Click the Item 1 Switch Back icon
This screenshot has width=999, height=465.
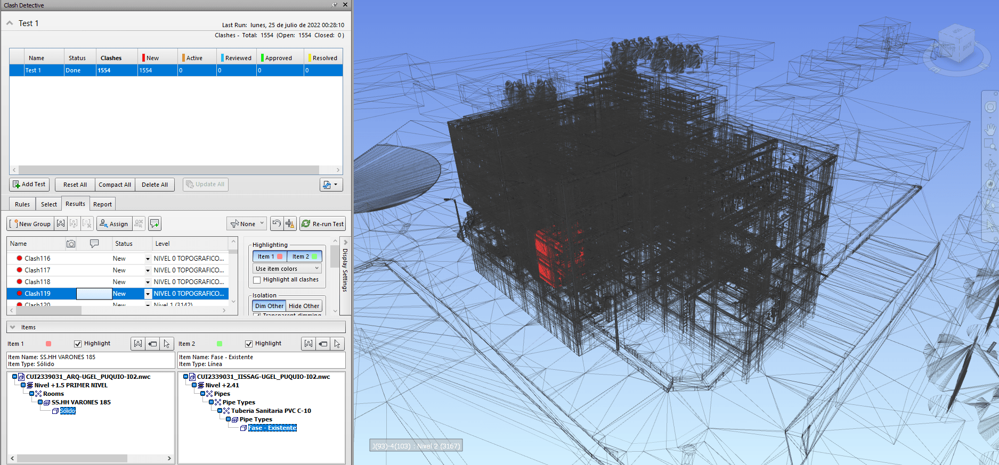tap(152, 344)
